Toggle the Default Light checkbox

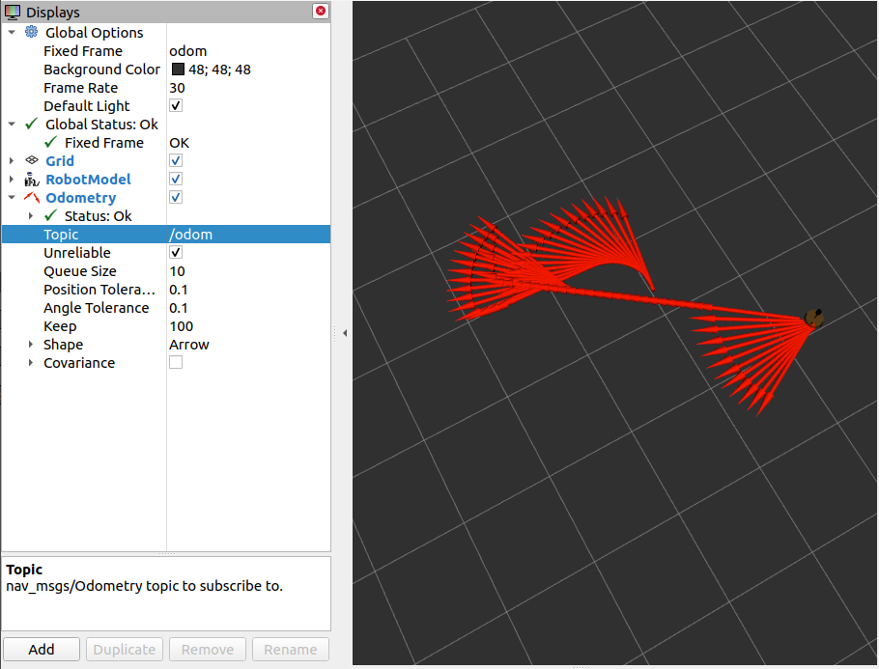tap(176, 105)
